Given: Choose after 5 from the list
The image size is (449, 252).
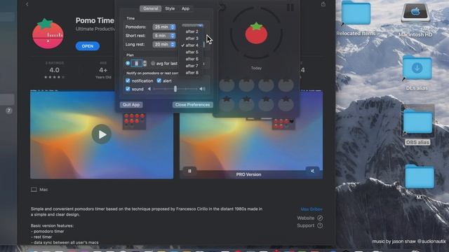Looking at the screenshot, I should (192, 52).
